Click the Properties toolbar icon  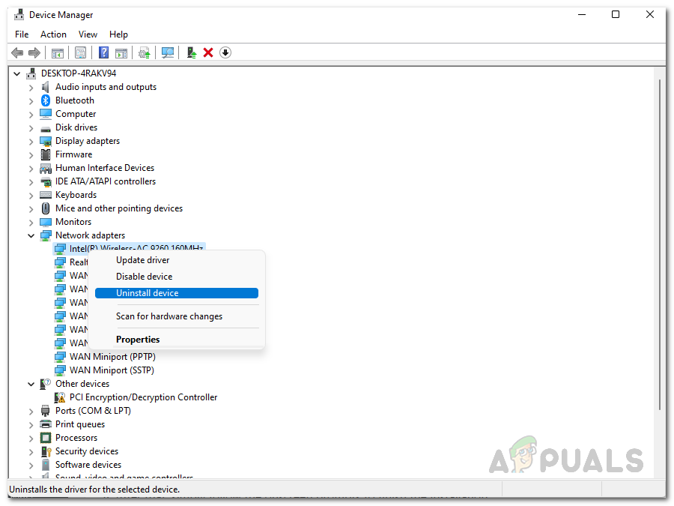80,53
